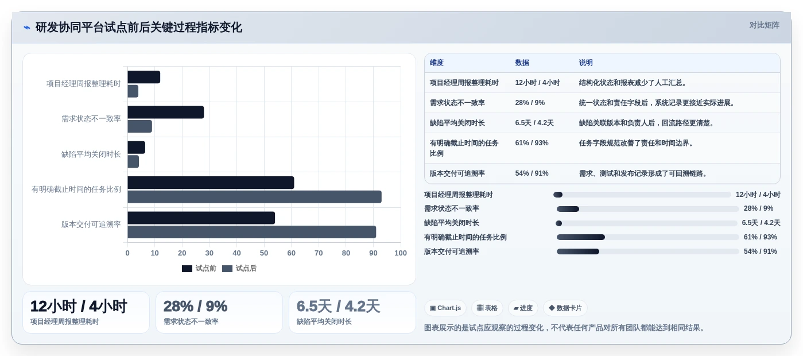Click progress bar for 有明确截止时间的任务比例
The width and height of the screenshot is (803, 356).
pyautogui.click(x=648, y=237)
